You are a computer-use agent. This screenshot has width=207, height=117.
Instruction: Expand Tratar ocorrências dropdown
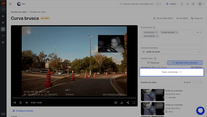pos(171,72)
